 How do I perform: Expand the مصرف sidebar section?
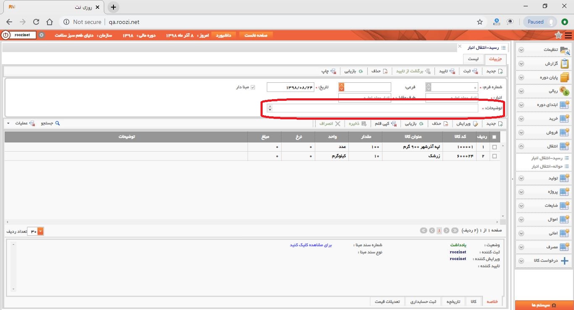pos(521,247)
